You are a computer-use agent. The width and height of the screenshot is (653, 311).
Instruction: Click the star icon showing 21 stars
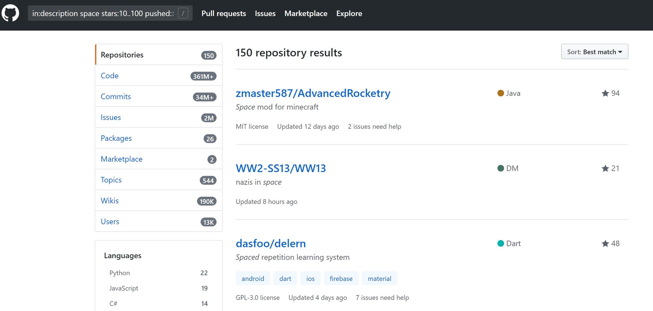click(605, 168)
